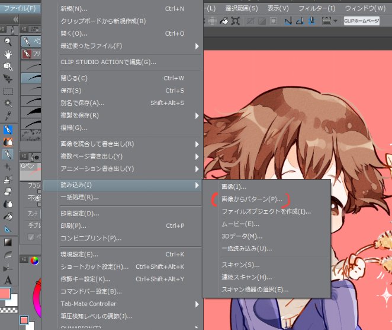Select the Gradient tool
The height and width of the screenshot is (330, 392).
coord(8,242)
